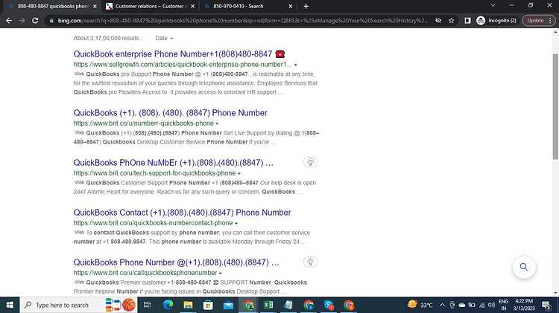
Task: Click the "About 3,17,00,000 results" text
Action: (107, 38)
